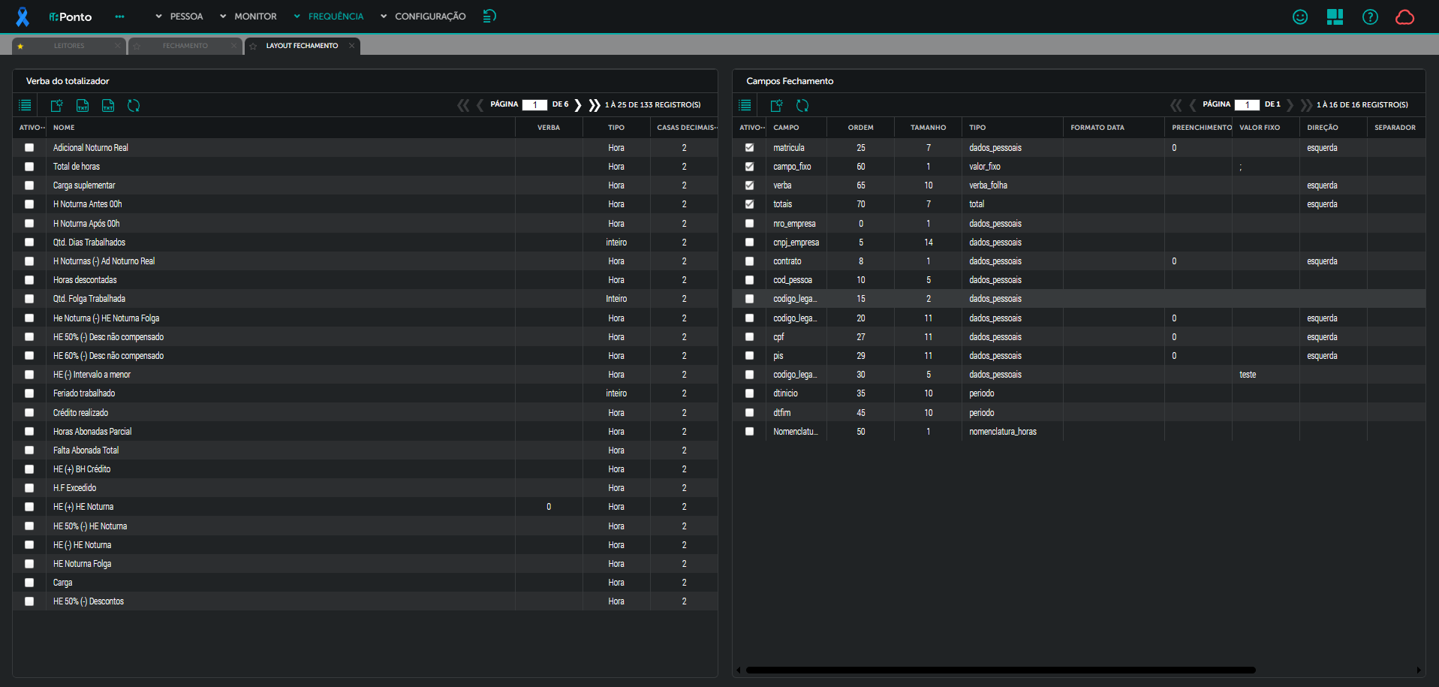Open the CONFIGURAÇÃO dropdown menu
Image resolution: width=1439 pixels, height=687 pixels.
coord(423,17)
